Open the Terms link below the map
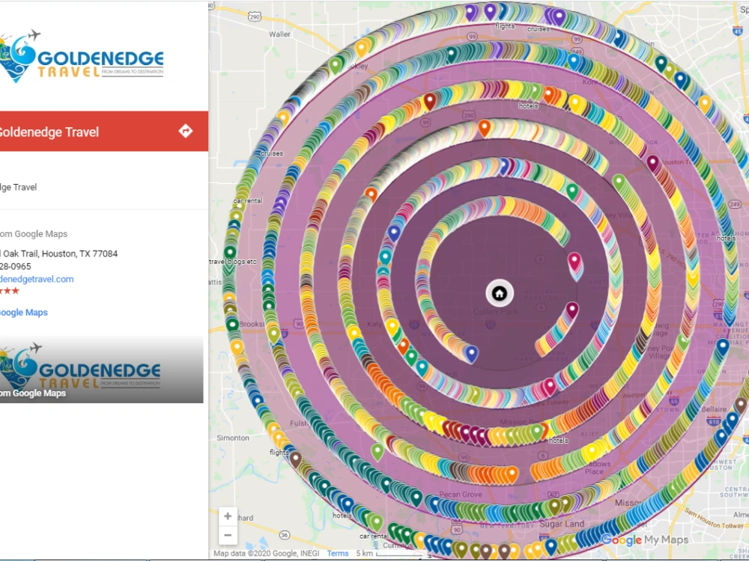 point(338,554)
